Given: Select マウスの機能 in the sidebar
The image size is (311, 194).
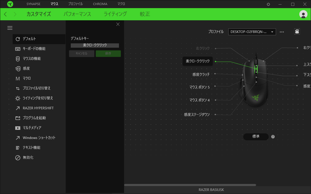Looking at the screenshot, I should click(x=39, y=59).
